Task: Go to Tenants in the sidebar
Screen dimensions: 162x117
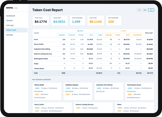Action: pyautogui.click(x=9, y=20)
